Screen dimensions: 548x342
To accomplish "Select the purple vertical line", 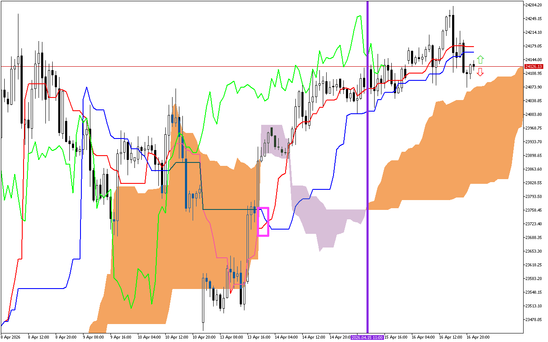I will 367,128.
